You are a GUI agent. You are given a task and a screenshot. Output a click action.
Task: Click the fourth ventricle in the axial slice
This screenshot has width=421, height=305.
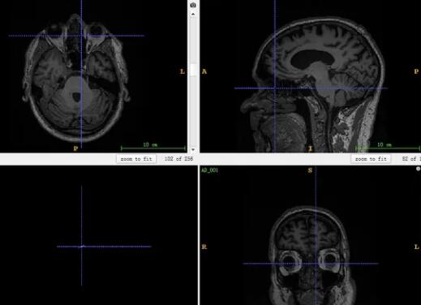point(77,97)
